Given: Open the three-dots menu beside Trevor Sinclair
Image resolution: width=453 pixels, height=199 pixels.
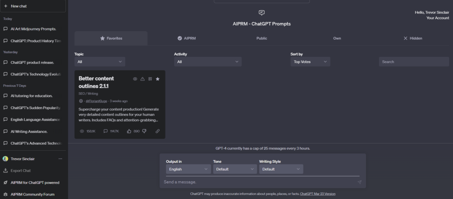Looking at the screenshot, I should 61,159.
